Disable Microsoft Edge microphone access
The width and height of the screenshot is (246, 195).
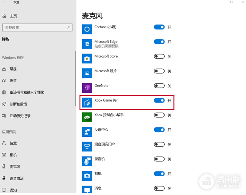(x=159, y=42)
